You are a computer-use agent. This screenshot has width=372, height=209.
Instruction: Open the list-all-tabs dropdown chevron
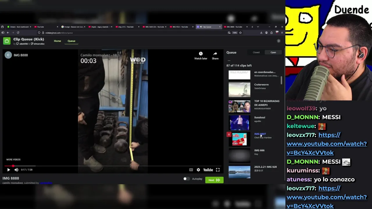258,27
